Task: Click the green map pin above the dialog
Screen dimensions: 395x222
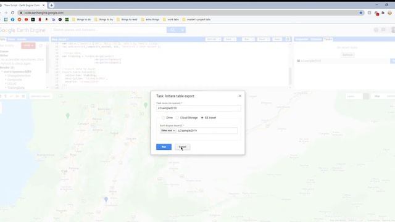Action: pos(146,105)
